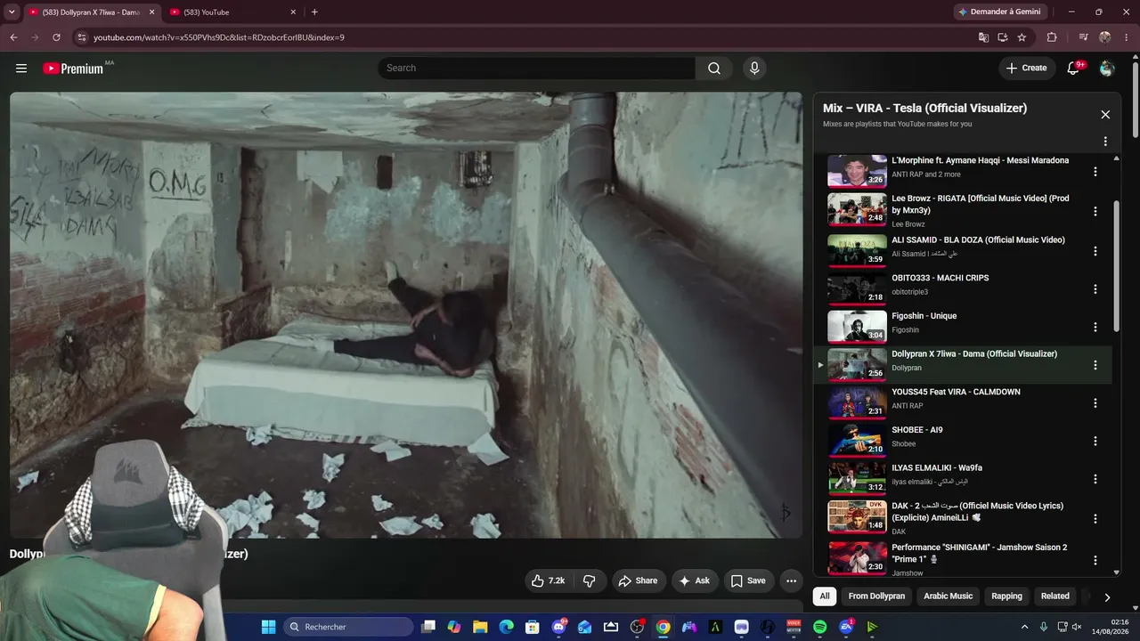Open the Windows Start menu
1140x641 pixels.
268,627
